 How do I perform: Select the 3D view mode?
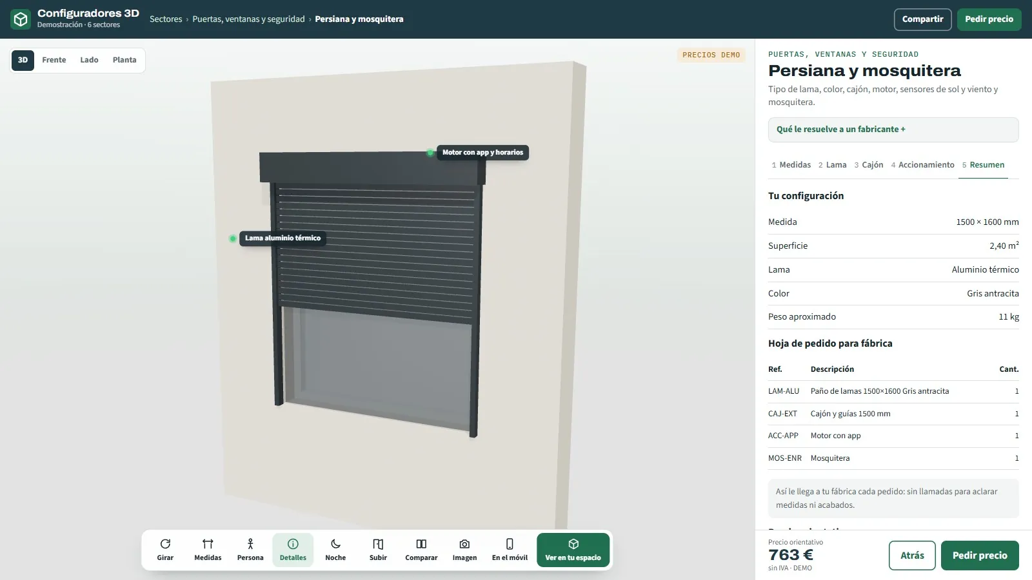[23, 60]
